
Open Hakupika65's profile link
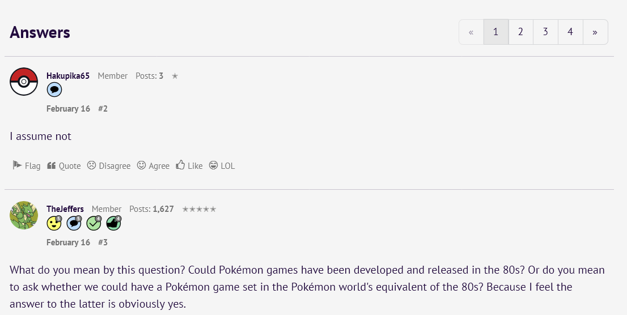pyautogui.click(x=68, y=76)
